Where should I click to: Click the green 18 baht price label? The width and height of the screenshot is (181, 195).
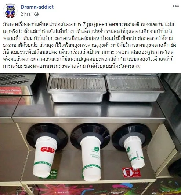point(54,174)
